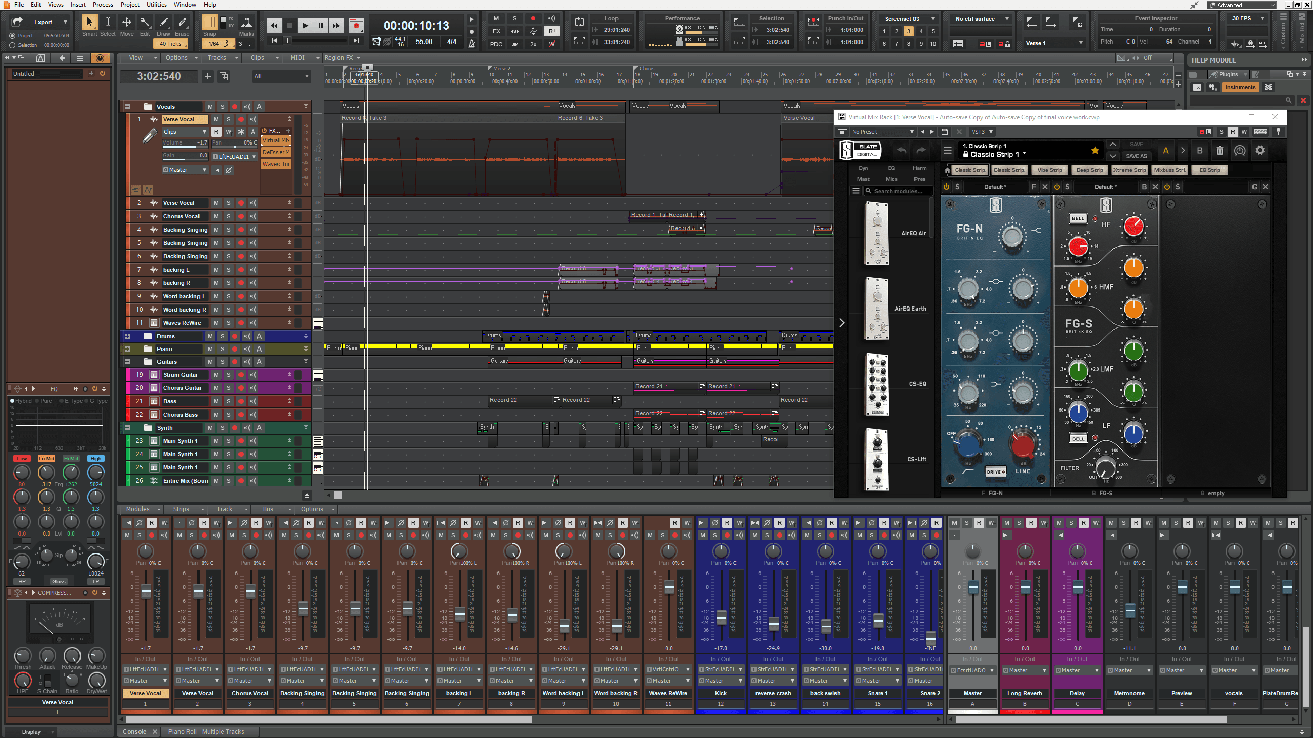Toggle Snap to grid button
The image size is (1313, 738).
(209, 23)
